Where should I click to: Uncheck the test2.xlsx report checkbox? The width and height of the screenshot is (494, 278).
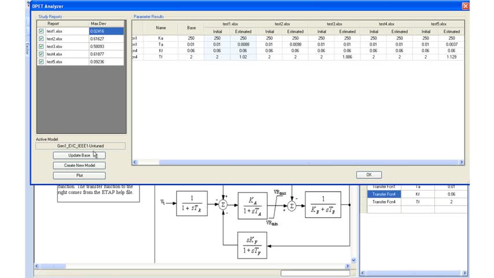[x=41, y=39]
